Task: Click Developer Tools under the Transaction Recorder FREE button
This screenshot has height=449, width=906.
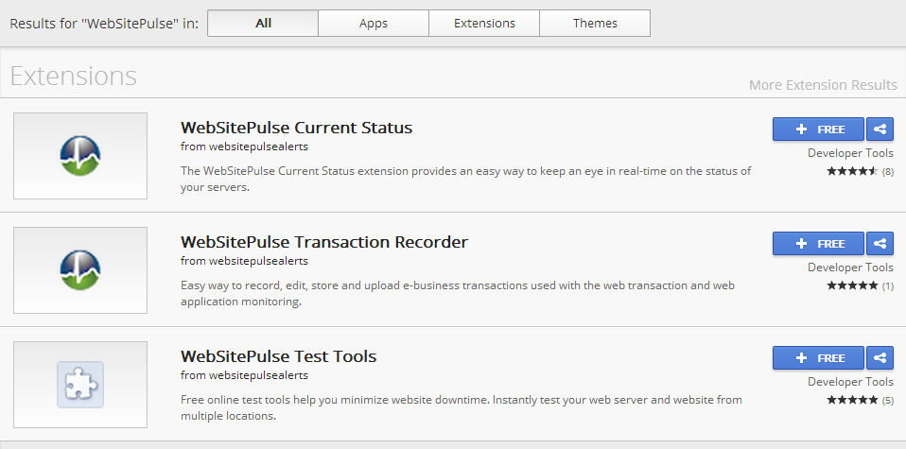Action: (x=850, y=268)
